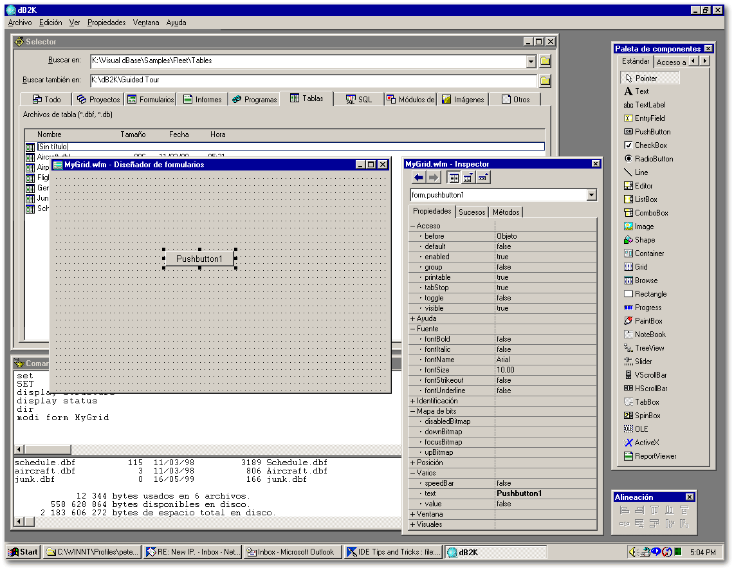Click the volume icon in system tray

(634, 552)
